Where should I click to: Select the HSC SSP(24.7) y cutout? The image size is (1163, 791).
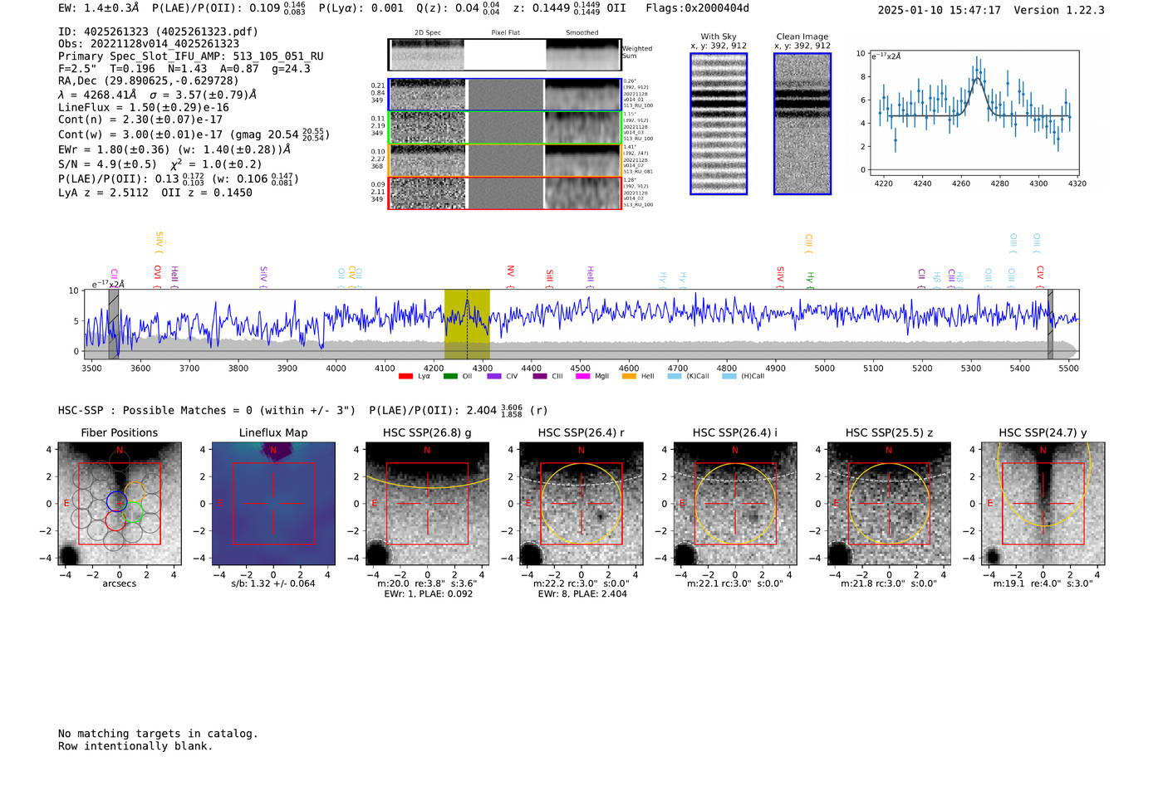click(x=1043, y=505)
